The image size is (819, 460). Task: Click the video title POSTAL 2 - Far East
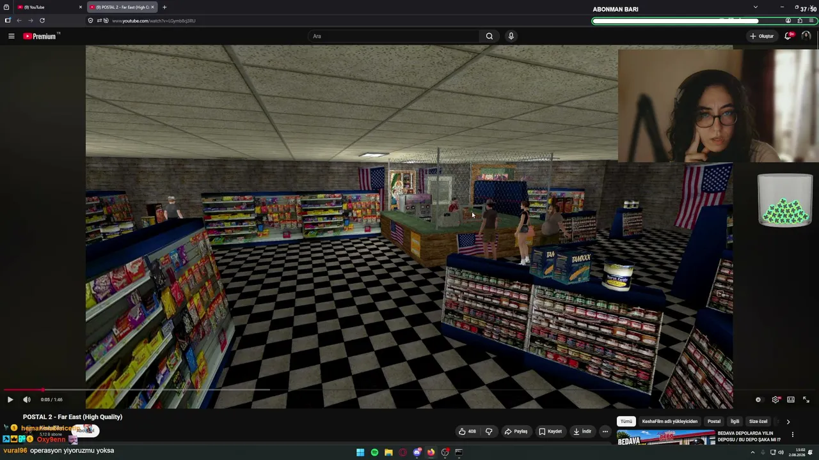(72, 417)
